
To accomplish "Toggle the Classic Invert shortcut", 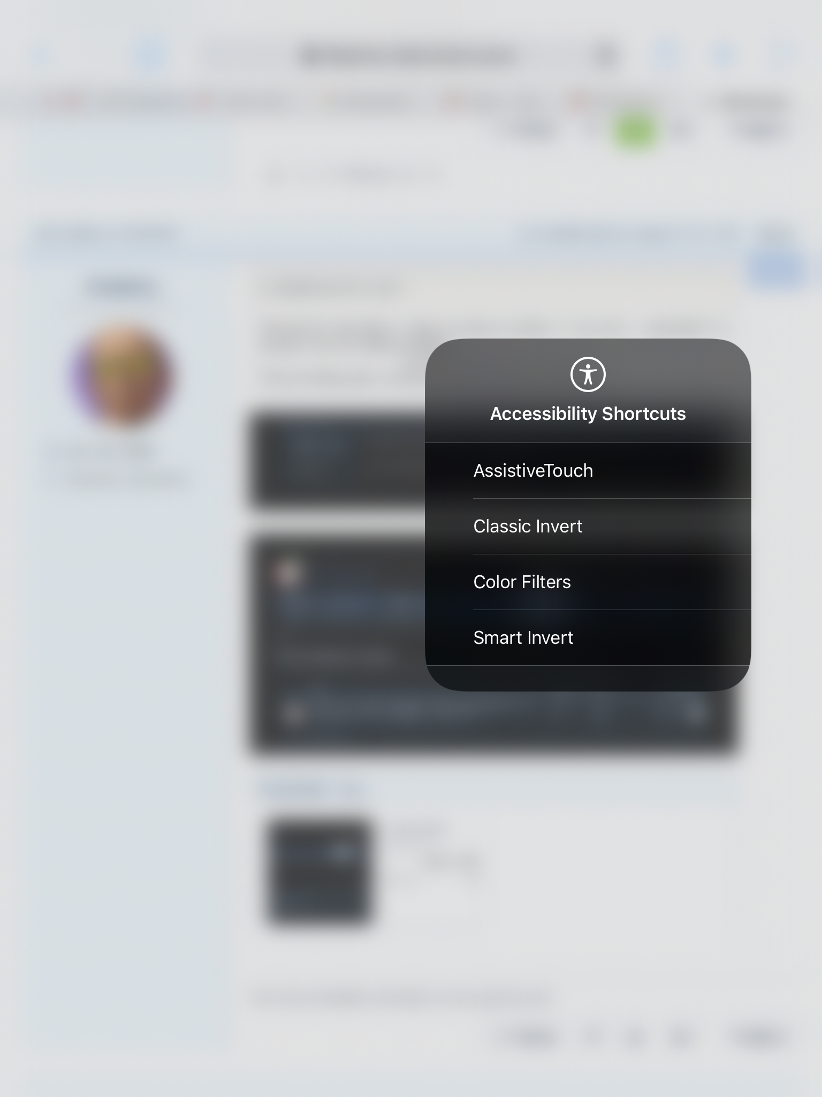I will click(x=588, y=527).
